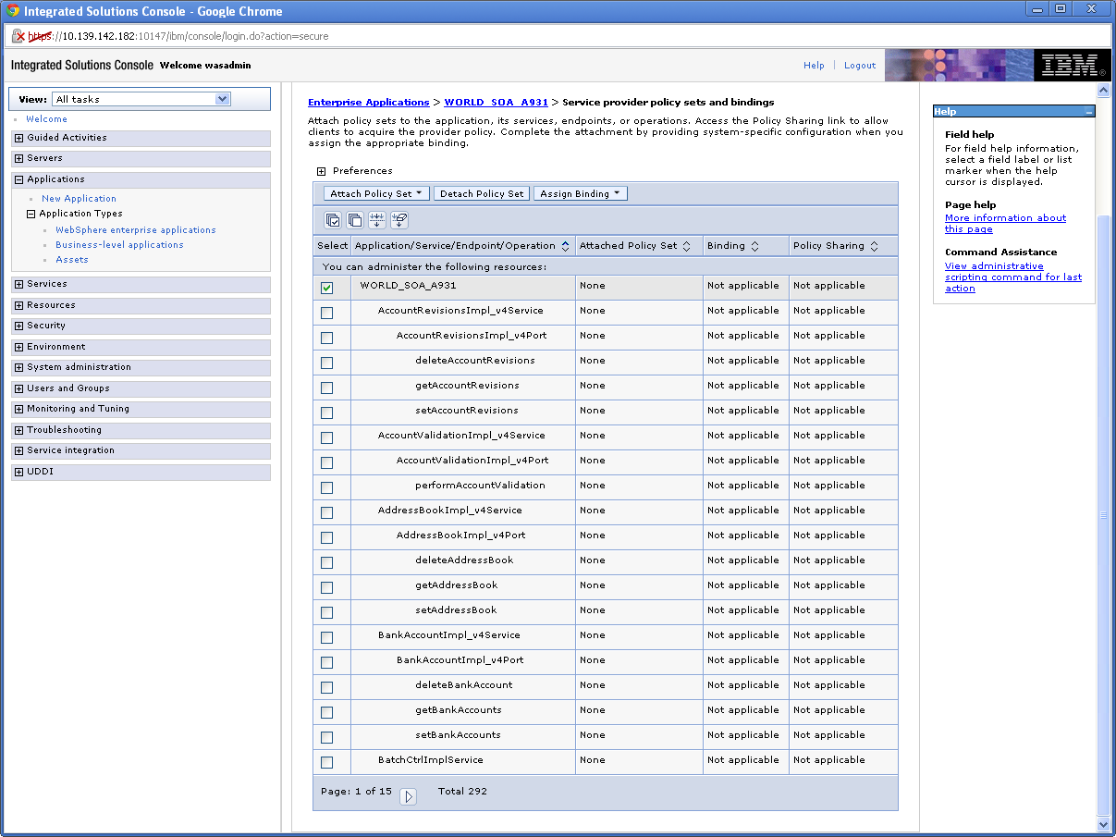Expand Guided Activities in navigation

click(x=19, y=138)
